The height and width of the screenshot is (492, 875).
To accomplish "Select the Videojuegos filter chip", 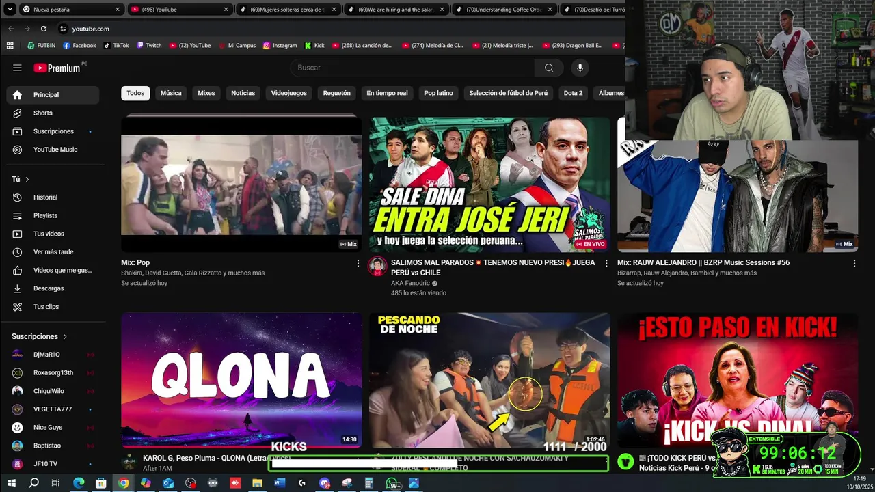I will pyautogui.click(x=289, y=93).
